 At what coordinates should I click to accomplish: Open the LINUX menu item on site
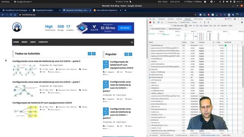coord(33,42)
